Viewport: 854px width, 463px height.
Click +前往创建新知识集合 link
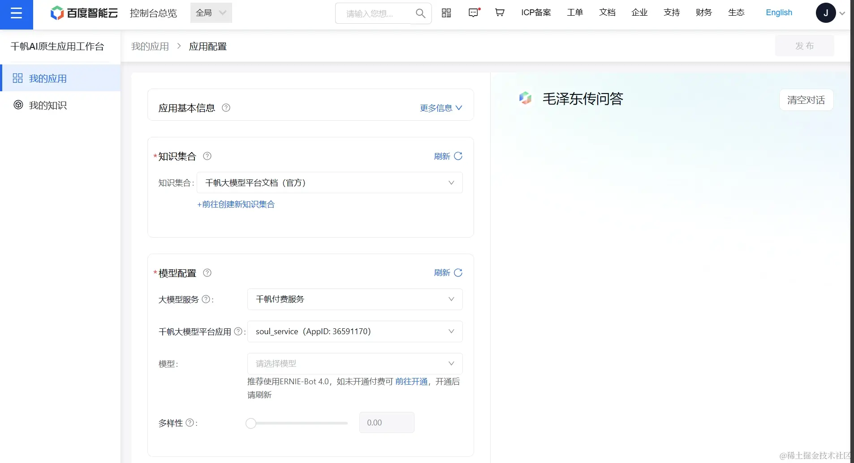[x=236, y=204]
